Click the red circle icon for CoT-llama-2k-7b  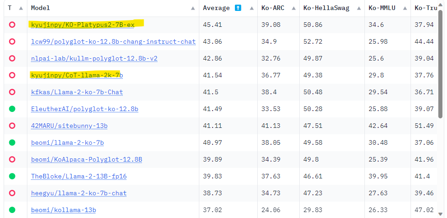pos(12,75)
